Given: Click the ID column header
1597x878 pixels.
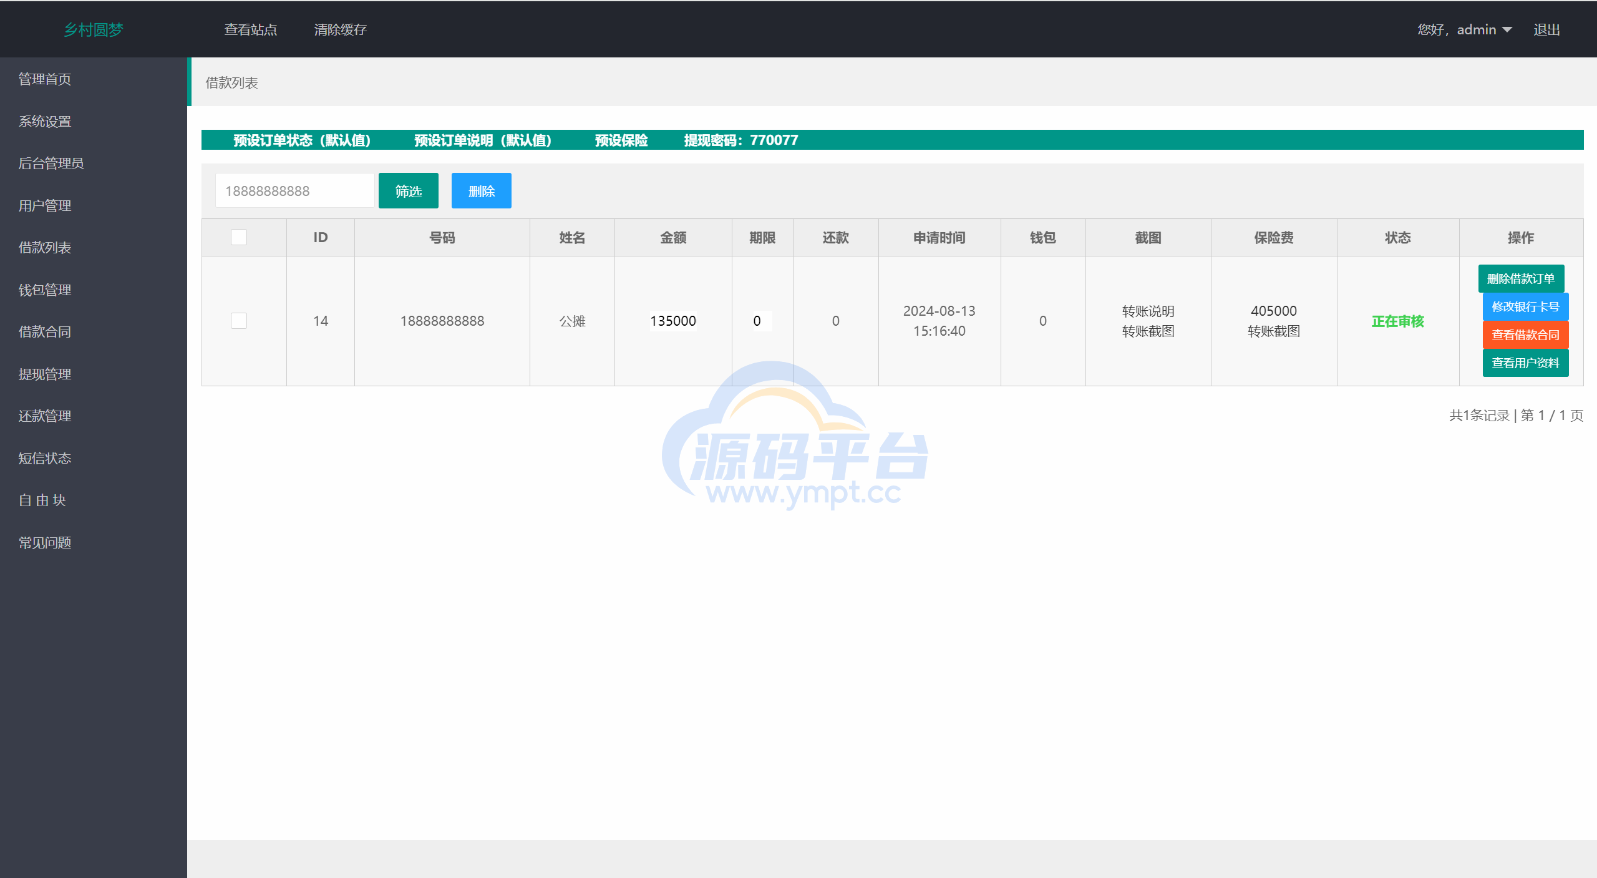Looking at the screenshot, I should click(x=321, y=238).
